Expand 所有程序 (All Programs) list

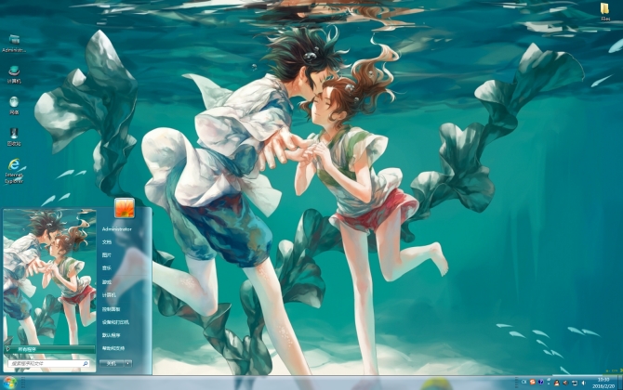tap(49, 349)
